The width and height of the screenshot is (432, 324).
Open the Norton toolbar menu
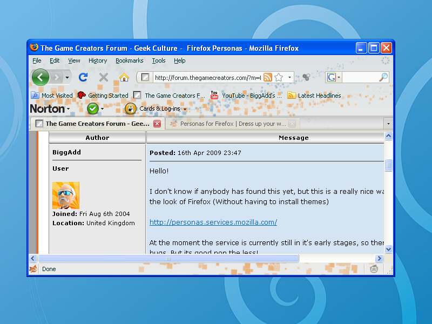(x=50, y=109)
